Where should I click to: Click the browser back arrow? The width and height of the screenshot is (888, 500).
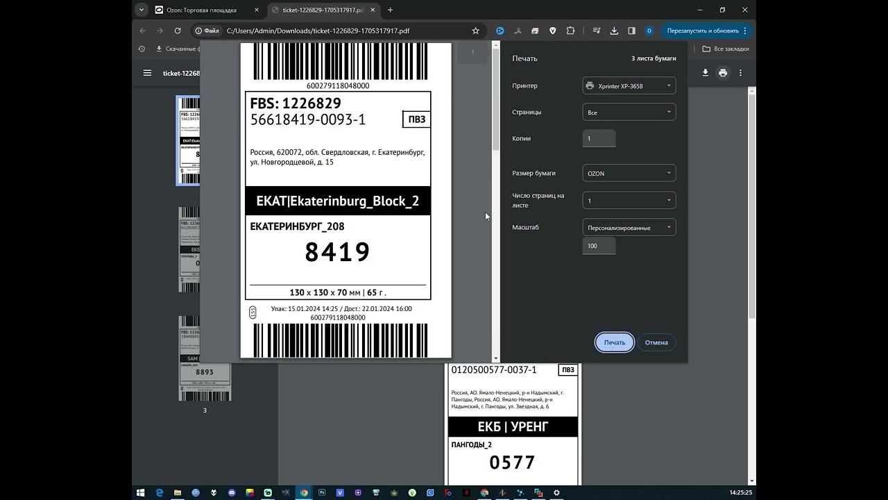[143, 31]
